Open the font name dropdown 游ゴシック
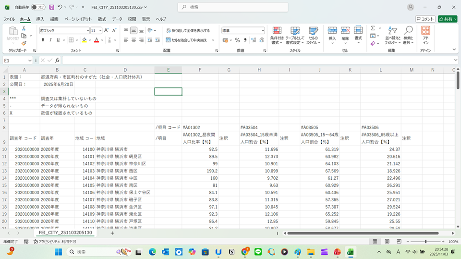The image size is (461, 259). click(86, 30)
